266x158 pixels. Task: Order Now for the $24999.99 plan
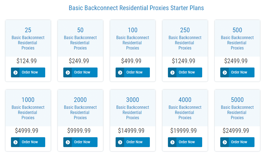tap(237, 142)
